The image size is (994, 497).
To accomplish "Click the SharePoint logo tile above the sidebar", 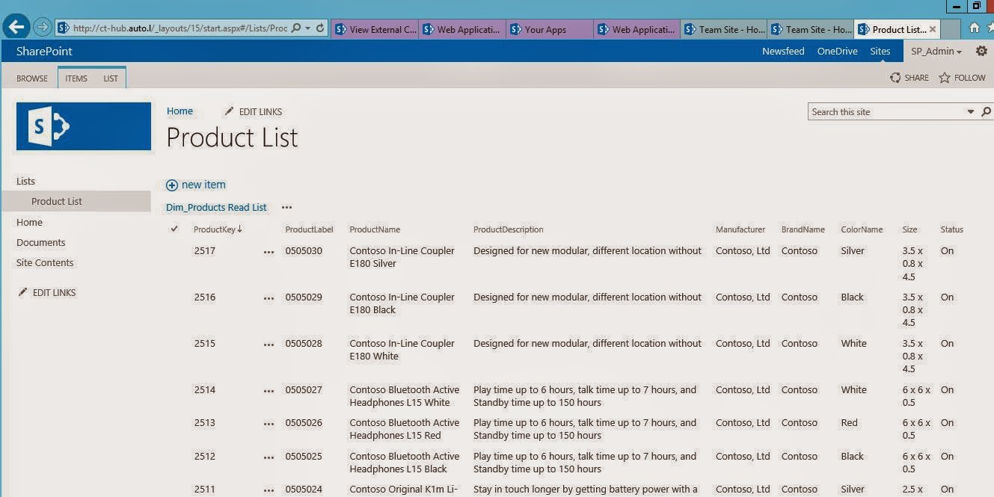I will click(x=83, y=127).
